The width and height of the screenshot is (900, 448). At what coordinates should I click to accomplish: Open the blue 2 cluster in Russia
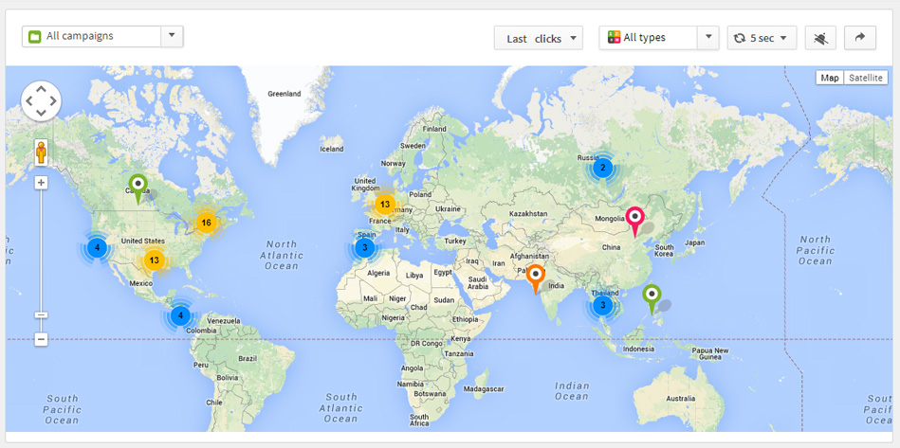coord(602,168)
